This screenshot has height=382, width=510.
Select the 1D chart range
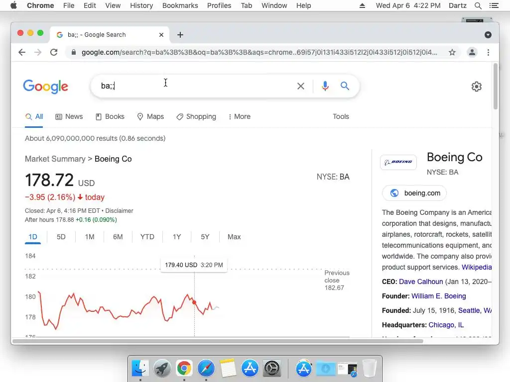click(x=33, y=237)
